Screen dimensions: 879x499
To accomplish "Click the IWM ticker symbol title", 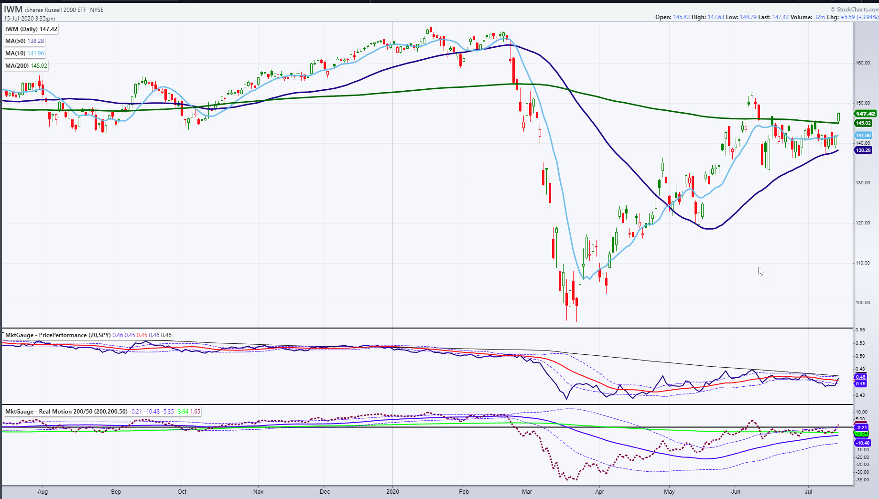I will [13, 10].
